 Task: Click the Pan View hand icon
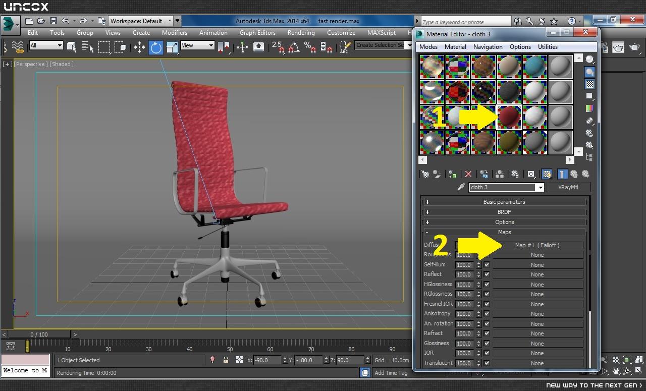tap(616, 371)
